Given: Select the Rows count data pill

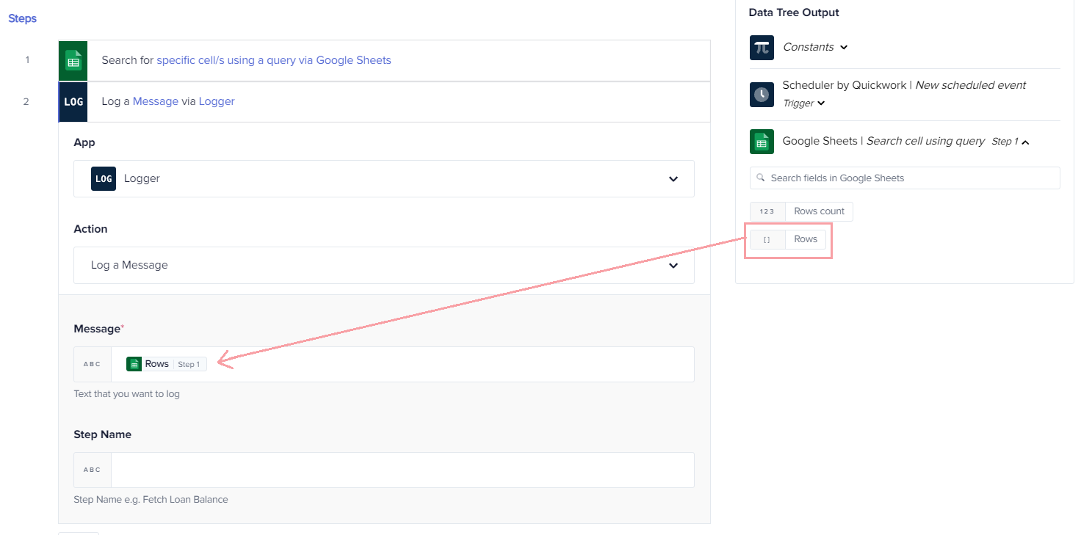Looking at the screenshot, I should click(x=801, y=211).
